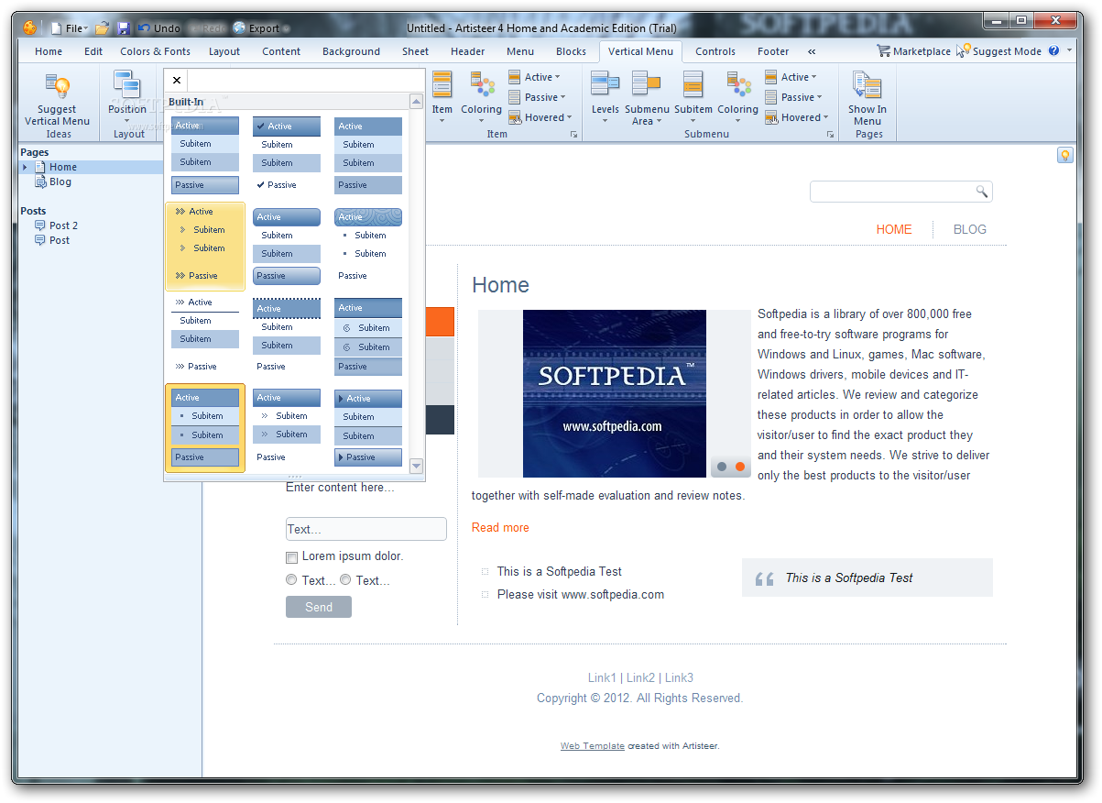Select the second Text… radio button

[345, 579]
